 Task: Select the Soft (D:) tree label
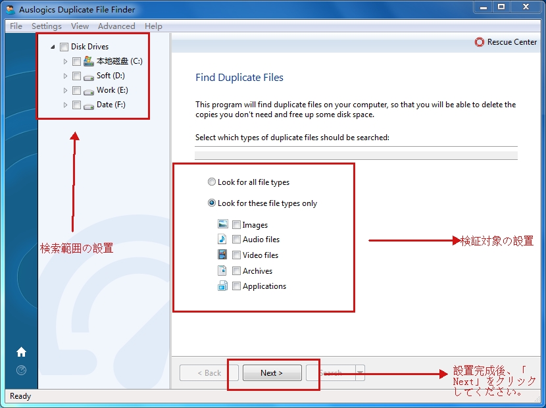pyautogui.click(x=111, y=76)
